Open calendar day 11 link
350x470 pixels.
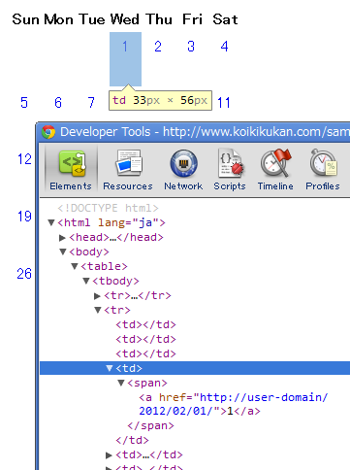click(224, 103)
